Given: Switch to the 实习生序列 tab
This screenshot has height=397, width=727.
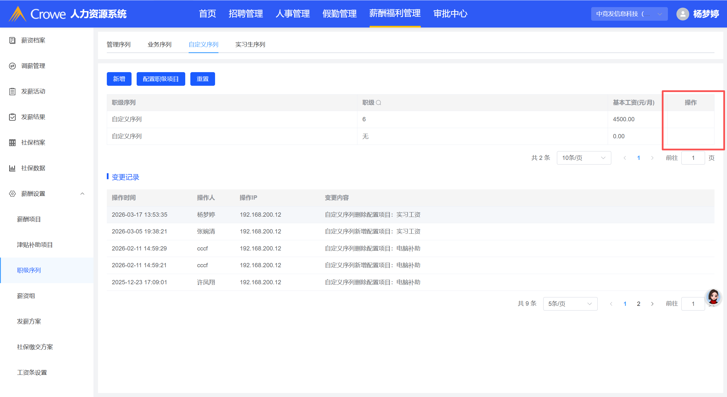Looking at the screenshot, I should 250,45.
